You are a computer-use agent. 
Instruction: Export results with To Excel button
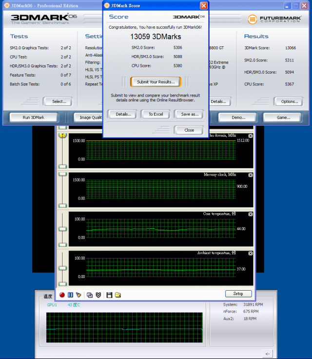coord(156,114)
